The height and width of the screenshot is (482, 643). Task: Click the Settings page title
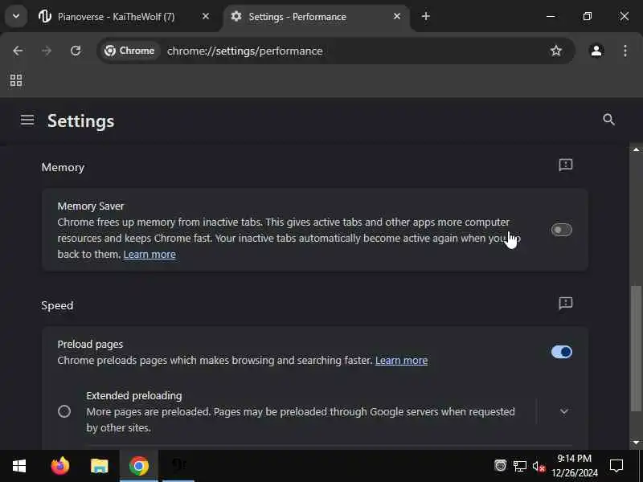(x=81, y=121)
